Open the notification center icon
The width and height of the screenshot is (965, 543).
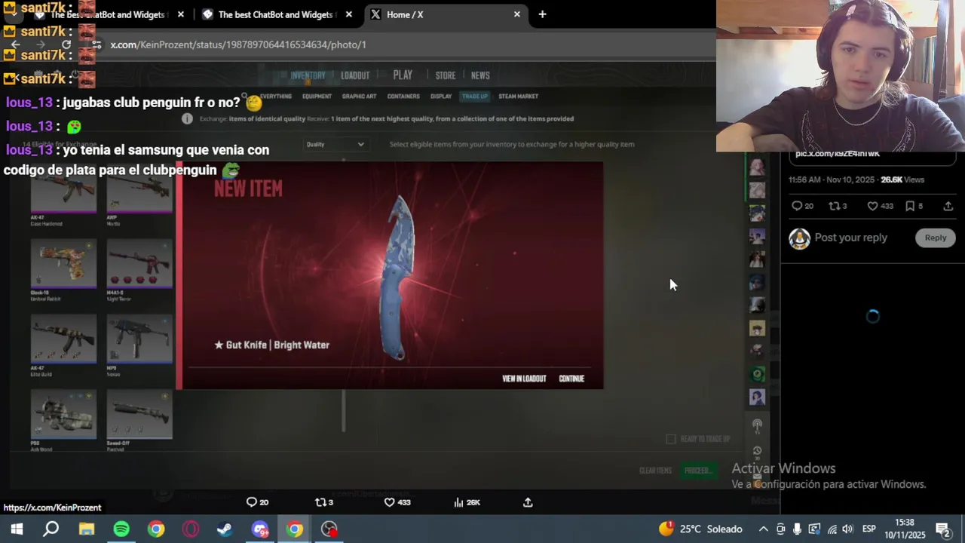pyautogui.click(x=942, y=529)
